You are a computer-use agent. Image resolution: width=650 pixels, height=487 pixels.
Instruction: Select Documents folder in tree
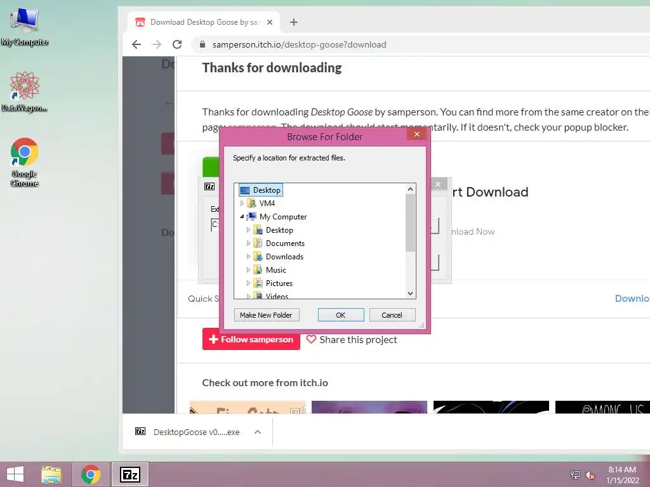[x=285, y=243]
